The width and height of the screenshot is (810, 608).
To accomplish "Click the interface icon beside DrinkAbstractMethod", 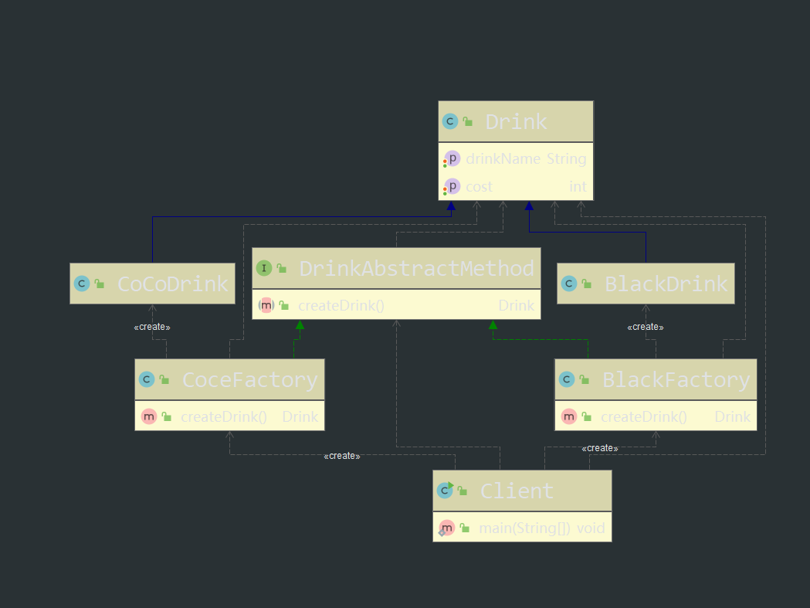I will tap(264, 268).
